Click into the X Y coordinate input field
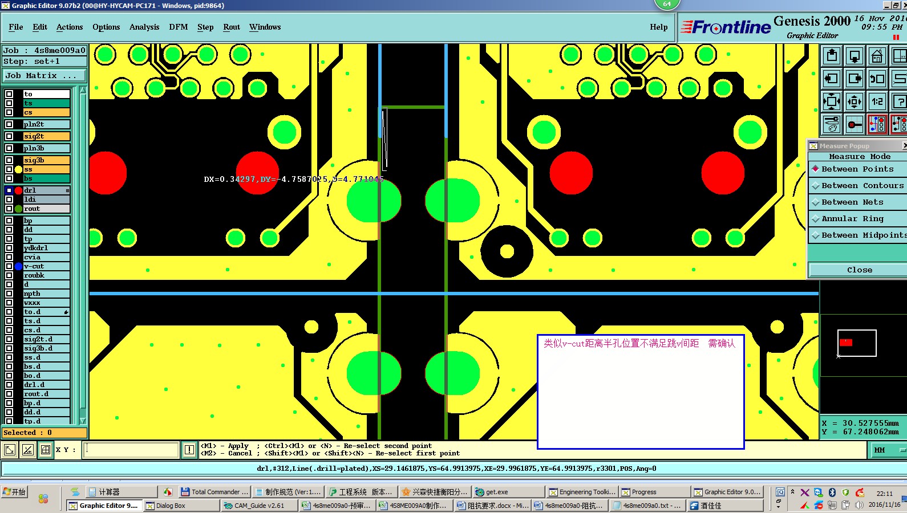This screenshot has height=513, width=907. [x=131, y=450]
